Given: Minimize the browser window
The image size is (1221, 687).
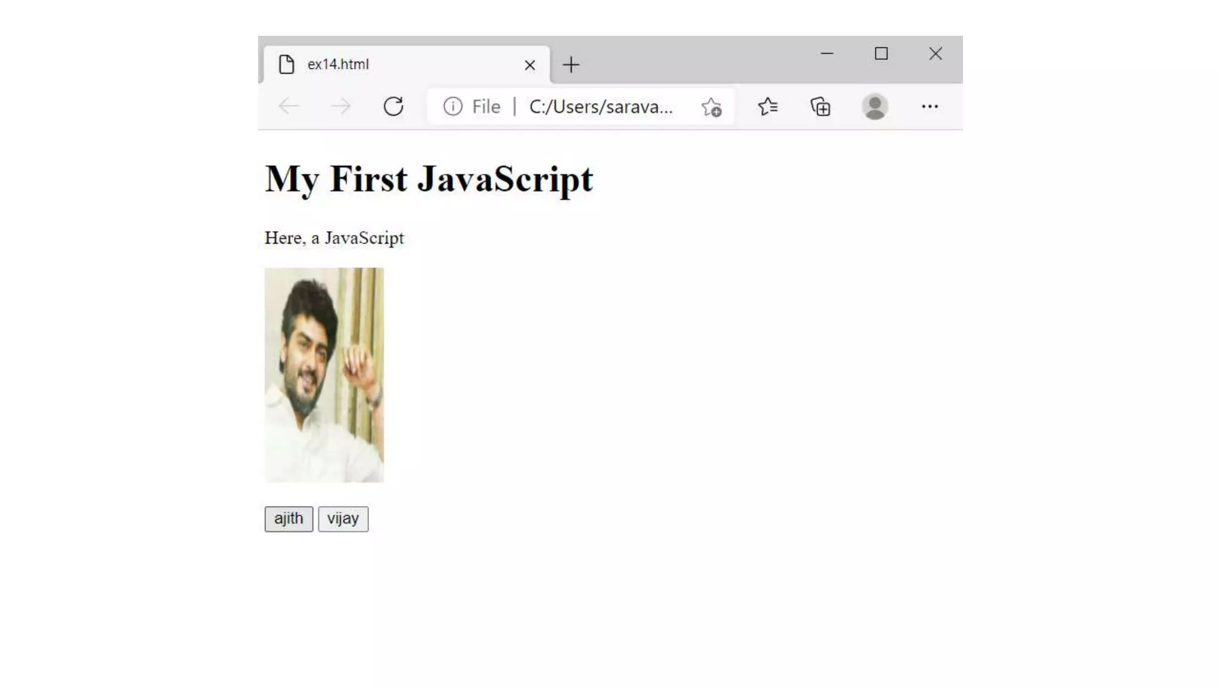Looking at the screenshot, I should click(826, 54).
